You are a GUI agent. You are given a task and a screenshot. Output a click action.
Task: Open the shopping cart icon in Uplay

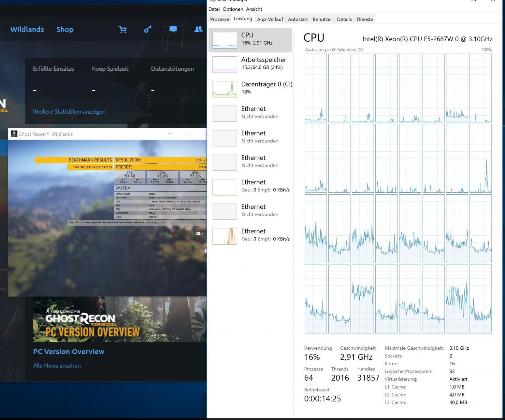pos(123,30)
